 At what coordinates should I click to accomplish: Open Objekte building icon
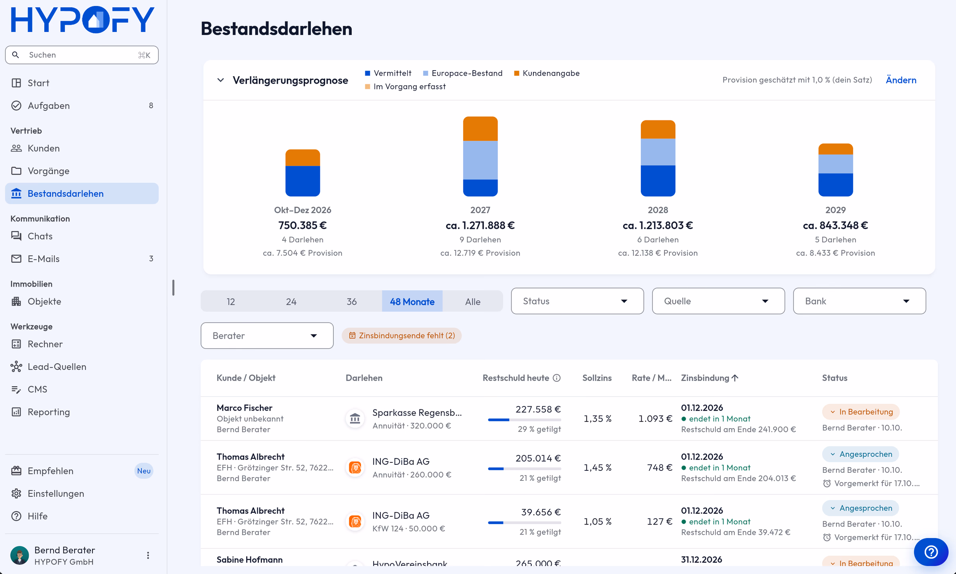tap(16, 301)
